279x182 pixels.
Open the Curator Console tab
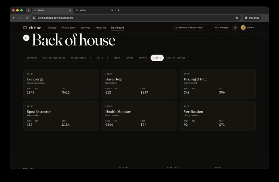point(176,58)
